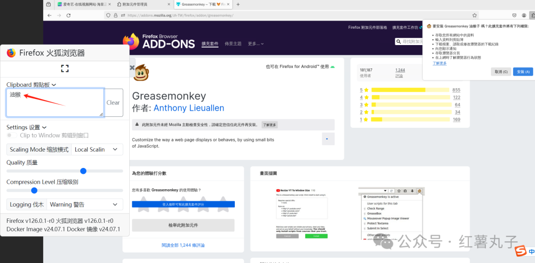Viewport: 535px width, 263px height.
Task: Reload the current page
Action: point(68,15)
